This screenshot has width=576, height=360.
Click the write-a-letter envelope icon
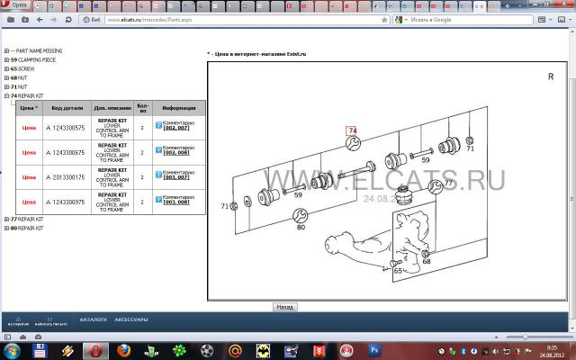tap(50, 319)
